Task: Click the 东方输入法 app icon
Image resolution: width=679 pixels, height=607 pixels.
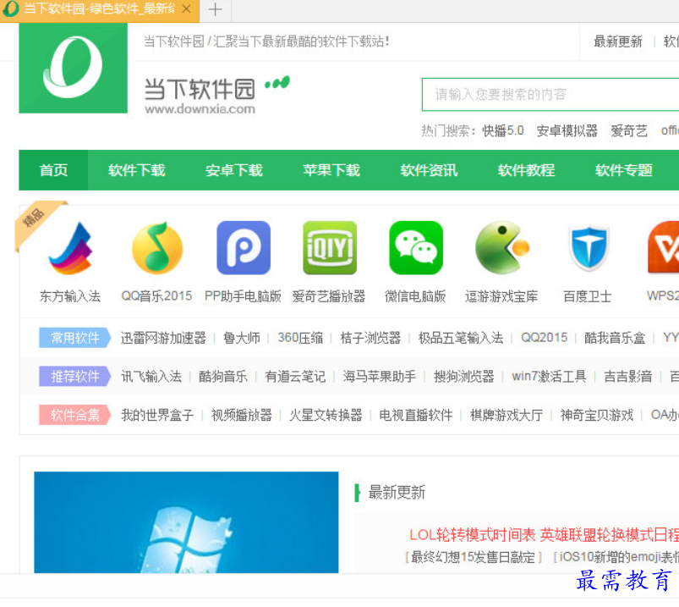Action: coord(70,248)
